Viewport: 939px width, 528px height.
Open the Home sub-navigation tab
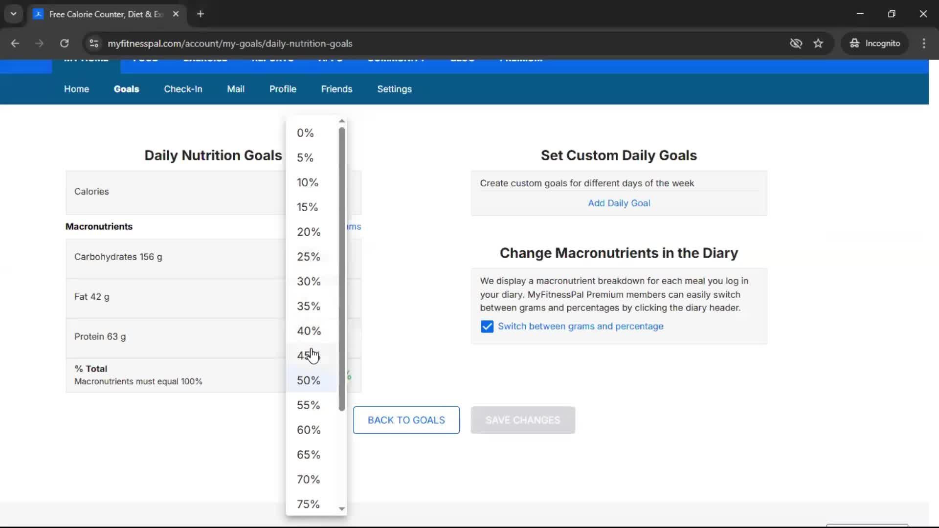(76, 89)
